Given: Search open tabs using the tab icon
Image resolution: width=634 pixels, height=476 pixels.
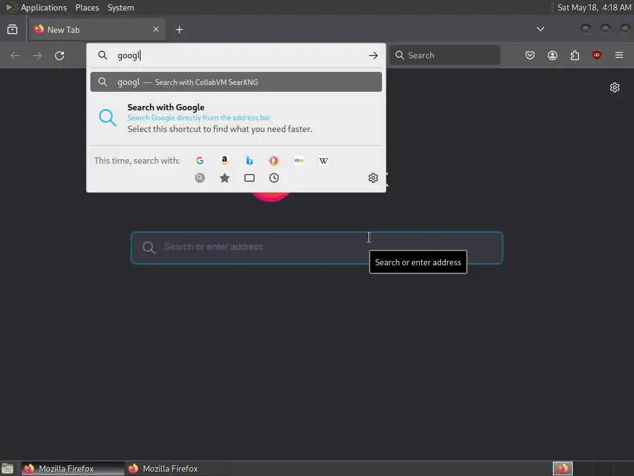Looking at the screenshot, I should tap(250, 178).
